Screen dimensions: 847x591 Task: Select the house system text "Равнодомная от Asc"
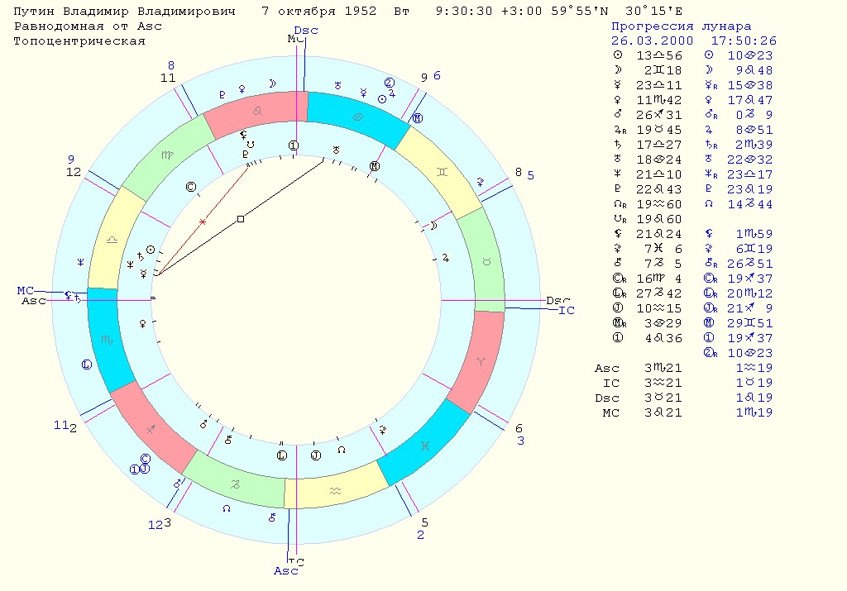point(88,26)
